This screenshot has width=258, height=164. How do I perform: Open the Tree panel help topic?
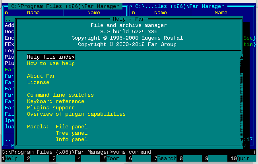click(72, 133)
